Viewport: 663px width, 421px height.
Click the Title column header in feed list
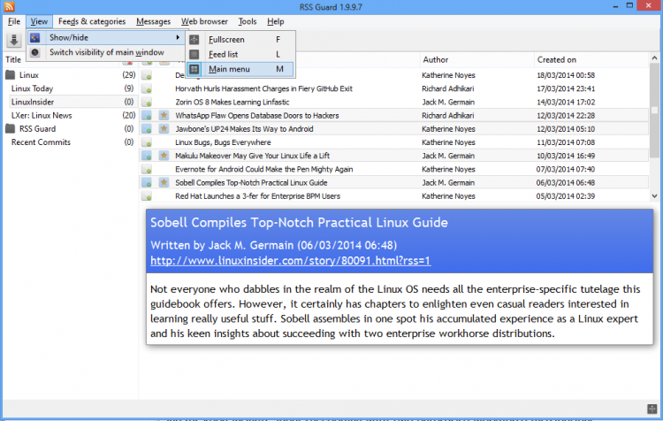click(13, 60)
